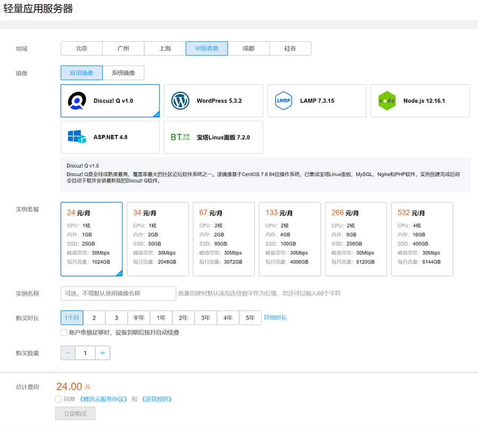Select the 34 元/月 instance plan

tap(158, 239)
